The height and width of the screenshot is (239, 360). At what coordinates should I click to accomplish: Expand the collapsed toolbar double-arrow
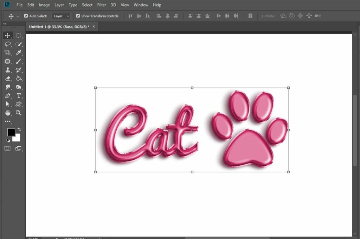[x=4, y=24]
